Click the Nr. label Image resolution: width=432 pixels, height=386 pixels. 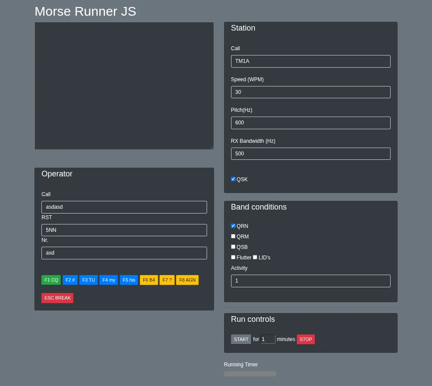click(44, 240)
